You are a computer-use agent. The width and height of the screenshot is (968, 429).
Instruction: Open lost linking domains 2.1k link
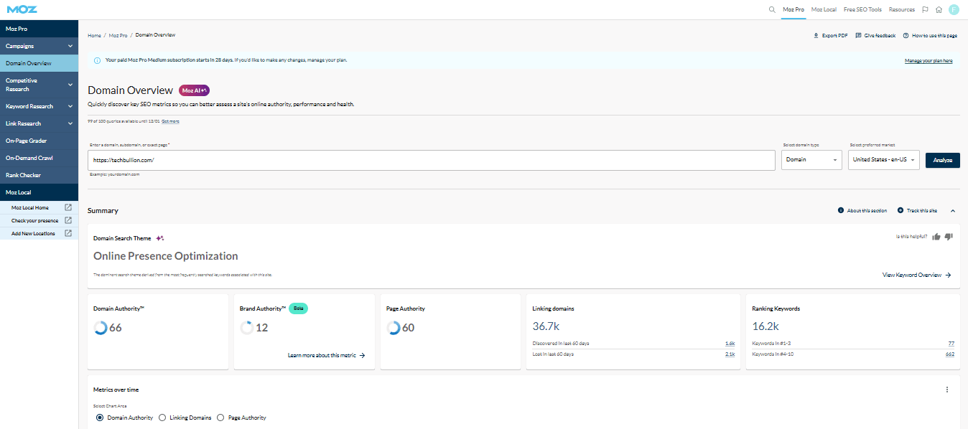(x=730, y=354)
